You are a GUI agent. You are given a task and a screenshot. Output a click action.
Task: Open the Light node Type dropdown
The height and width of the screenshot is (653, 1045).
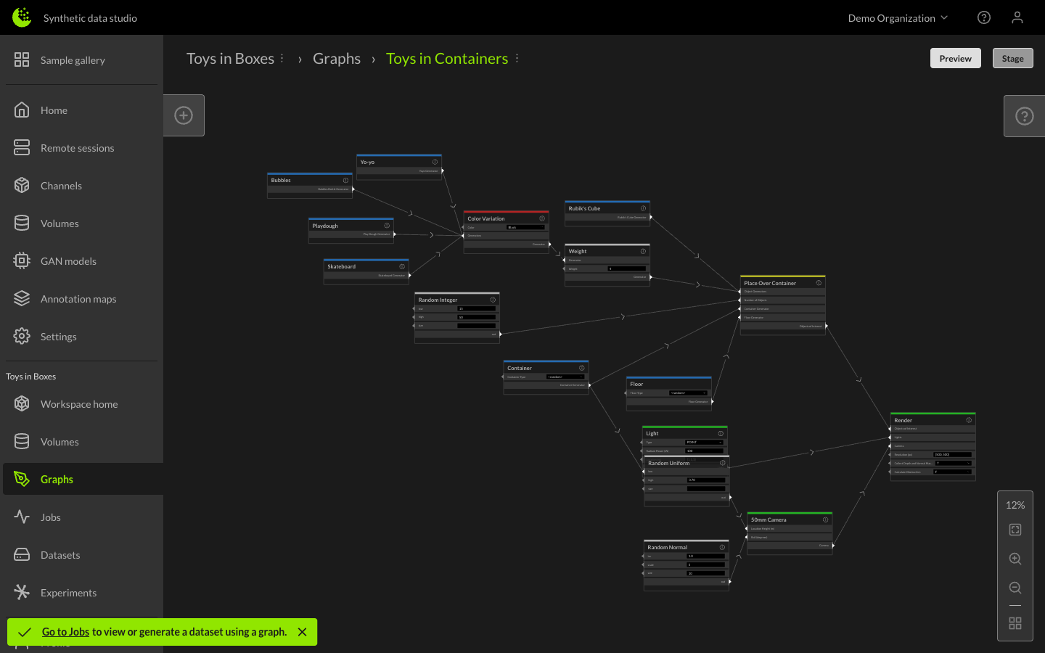704,442
